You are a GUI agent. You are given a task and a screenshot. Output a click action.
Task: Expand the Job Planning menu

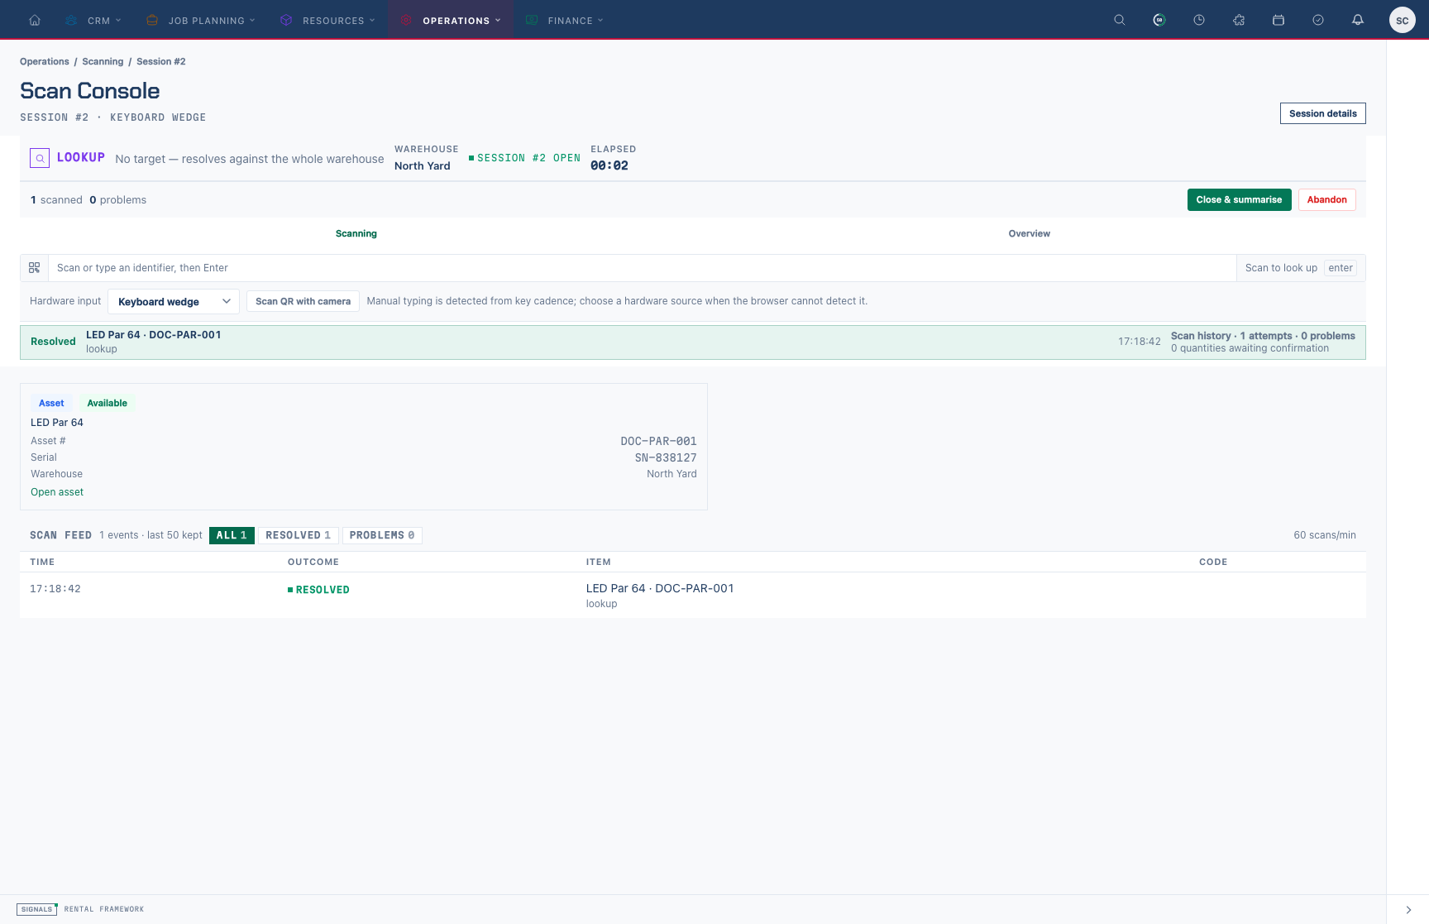200,20
